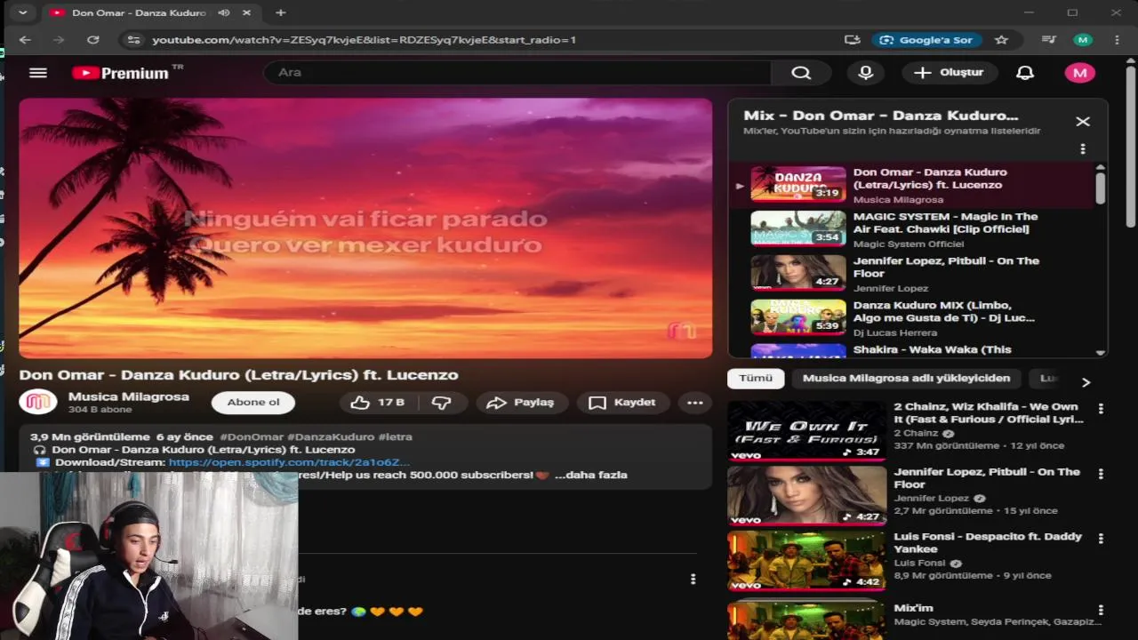Start voice search with microphone icon
The width and height of the screenshot is (1138, 640).
(865, 73)
